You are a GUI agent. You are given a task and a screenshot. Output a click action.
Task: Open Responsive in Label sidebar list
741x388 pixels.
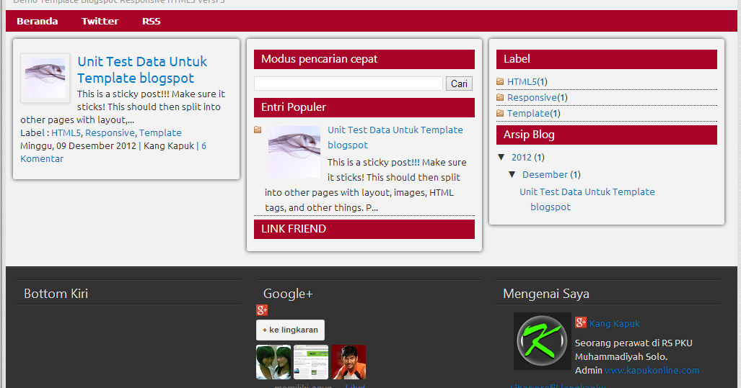click(x=532, y=98)
